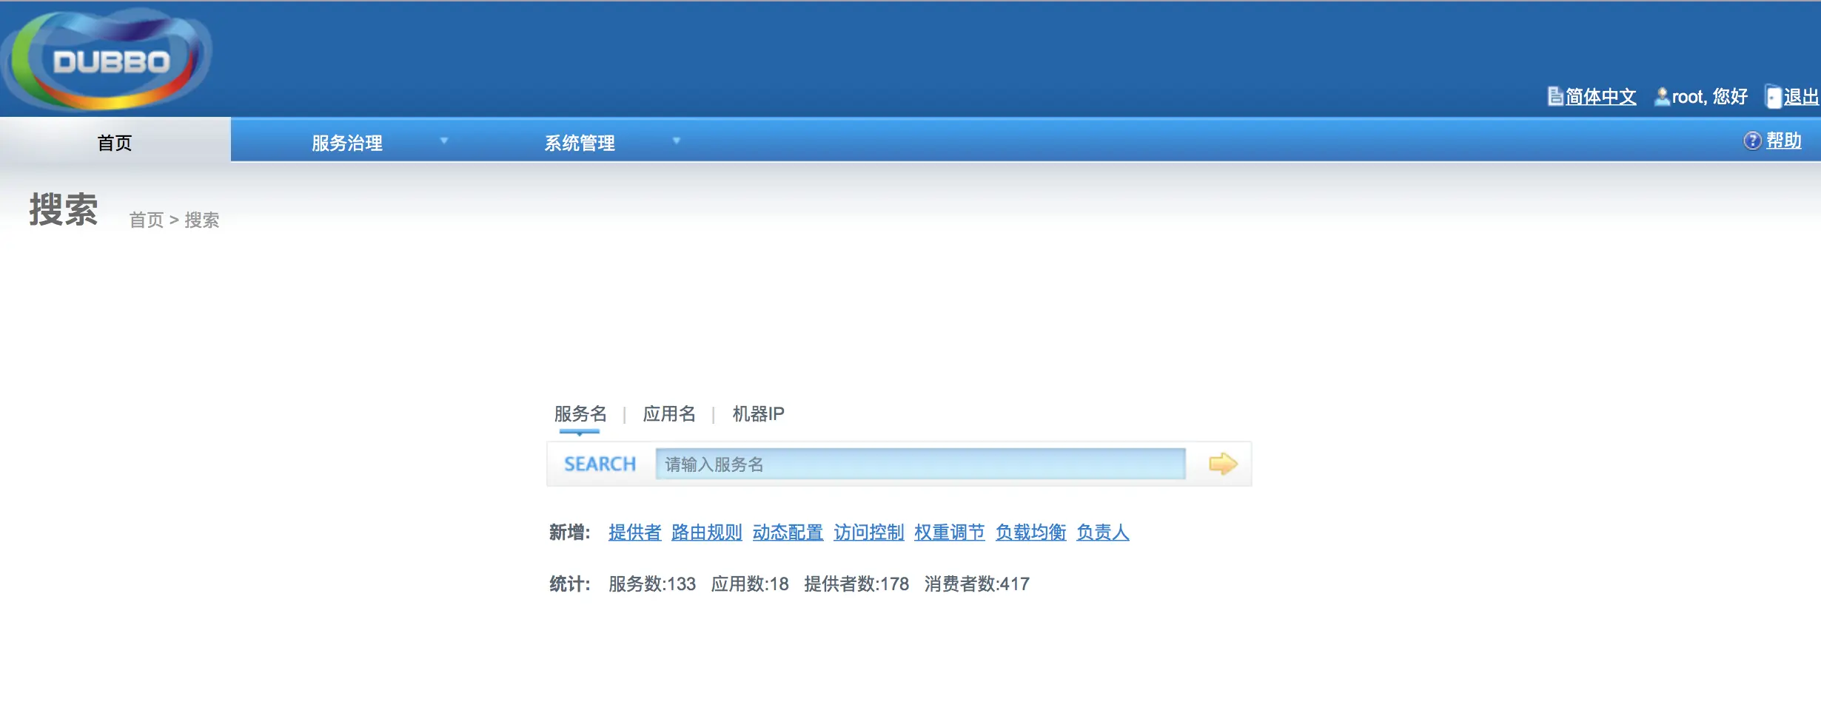
Task: Click the 应用数:18 statistic
Action: click(x=750, y=584)
